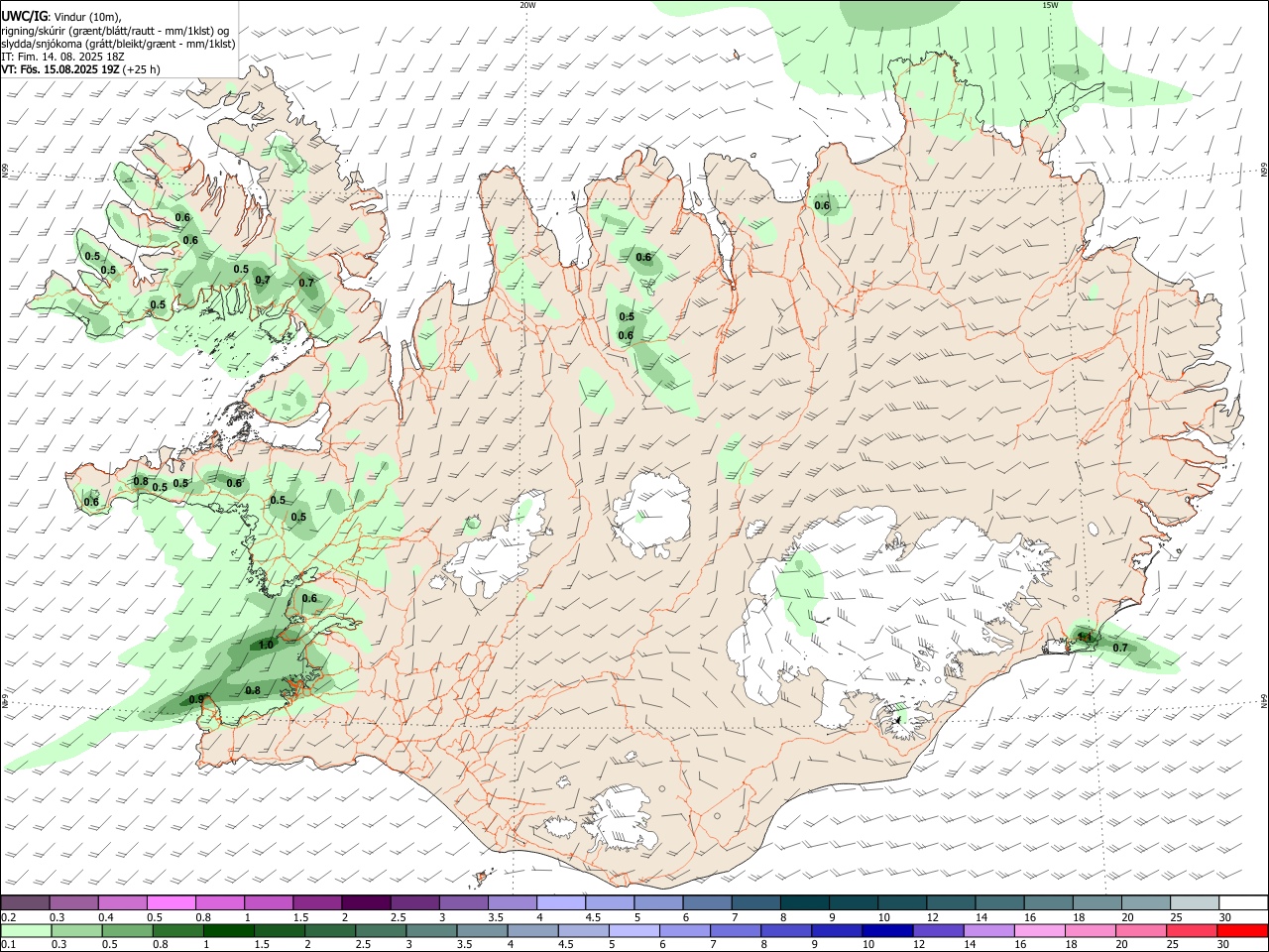Click the white Mýrdalsjökull glacier near south coast
The width and height of the screenshot is (1269, 952).
point(623,818)
